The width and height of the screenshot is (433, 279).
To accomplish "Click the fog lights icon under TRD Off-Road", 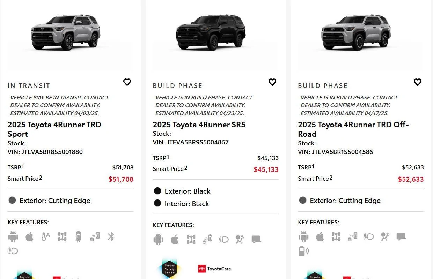I will point(368,236).
